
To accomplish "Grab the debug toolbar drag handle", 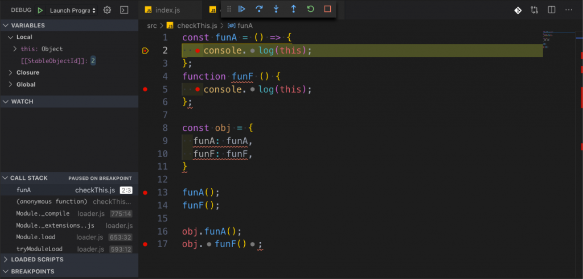I will (229, 9).
